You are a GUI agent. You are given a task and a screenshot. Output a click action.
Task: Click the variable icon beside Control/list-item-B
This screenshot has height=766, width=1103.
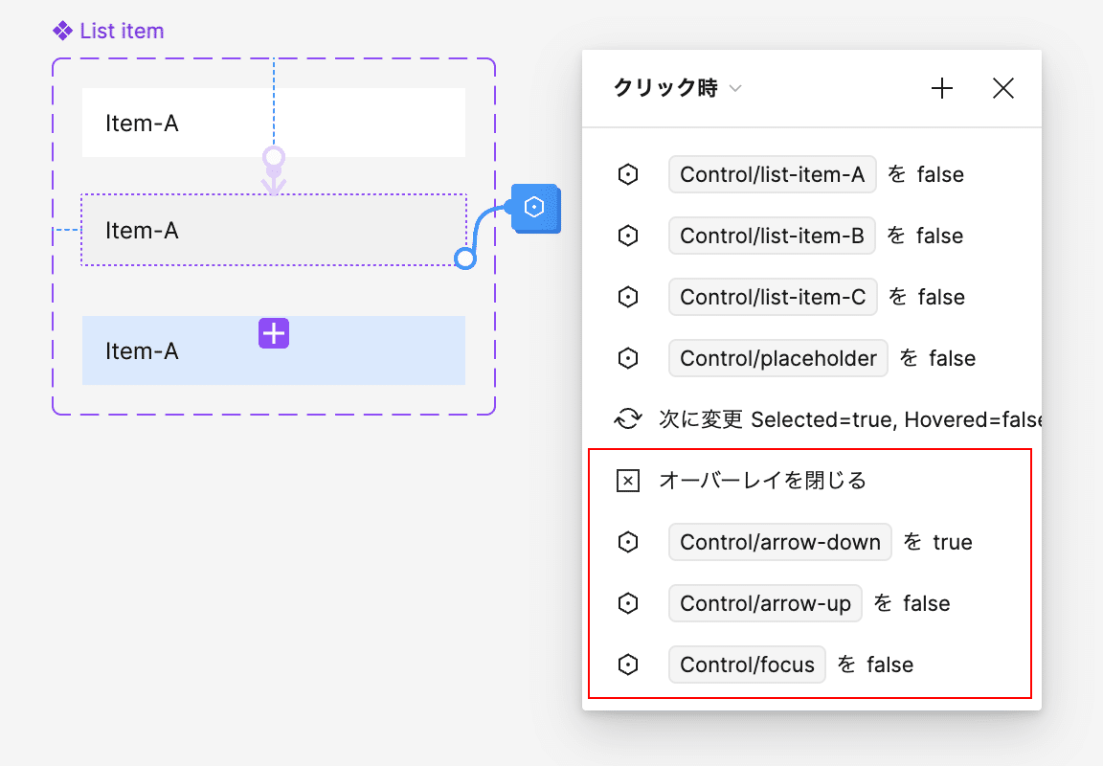tap(627, 236)
